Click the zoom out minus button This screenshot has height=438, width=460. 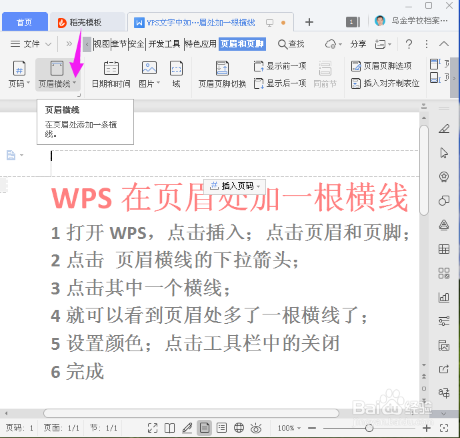[312, 428]
